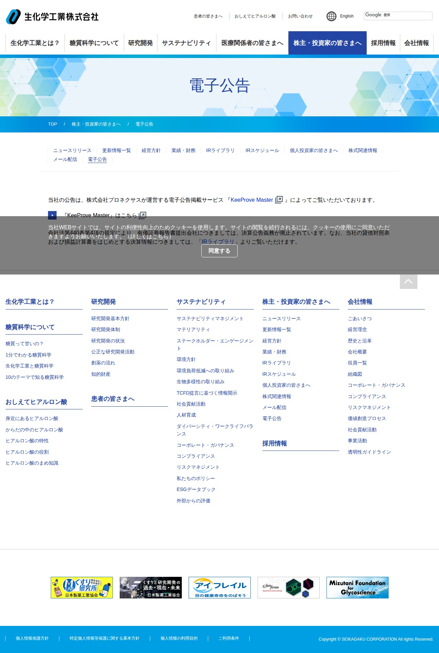439x653 pixels.
Task: Click footer ごあいさつ link
Action: [x=360, y=318]
